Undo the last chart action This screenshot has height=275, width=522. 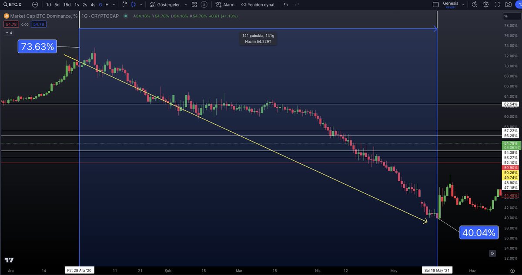tap(286, 4)
